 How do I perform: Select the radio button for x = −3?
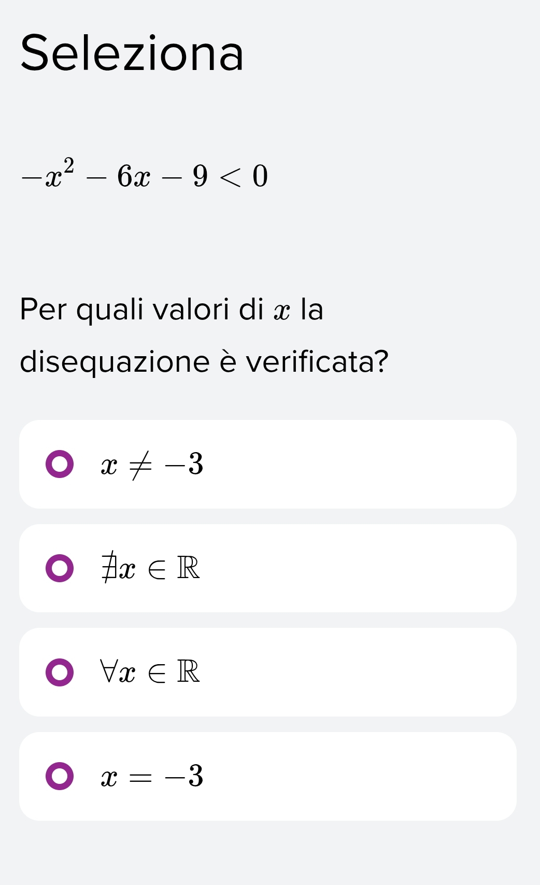[60, 776]
